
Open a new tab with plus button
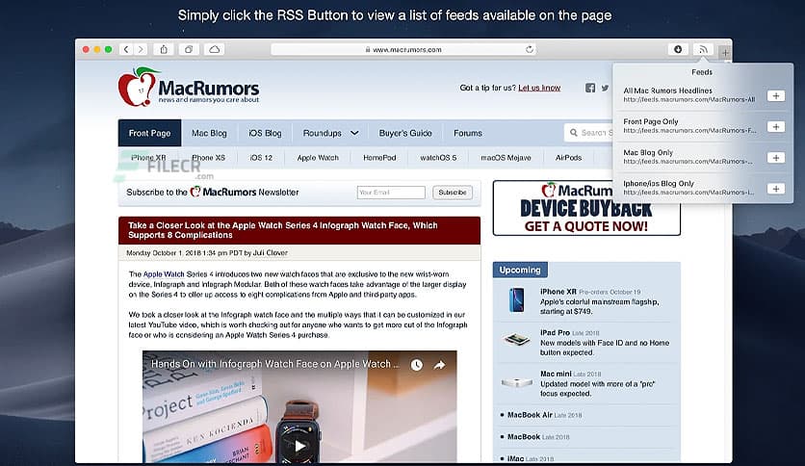click(x=725, y=52)
